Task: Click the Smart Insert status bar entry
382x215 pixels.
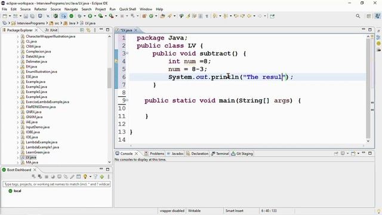Action: point(235,211)
